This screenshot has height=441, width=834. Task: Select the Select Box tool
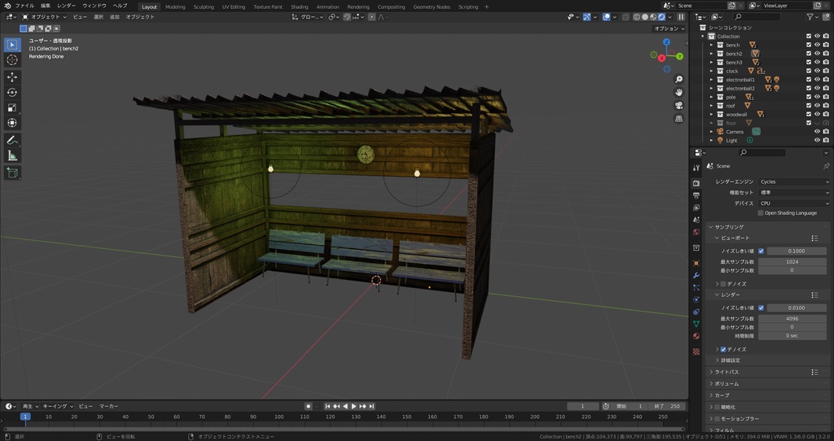[x=12, y=45]
